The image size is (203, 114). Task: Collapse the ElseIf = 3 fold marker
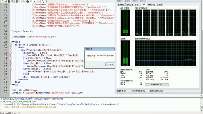click(10, 63)
